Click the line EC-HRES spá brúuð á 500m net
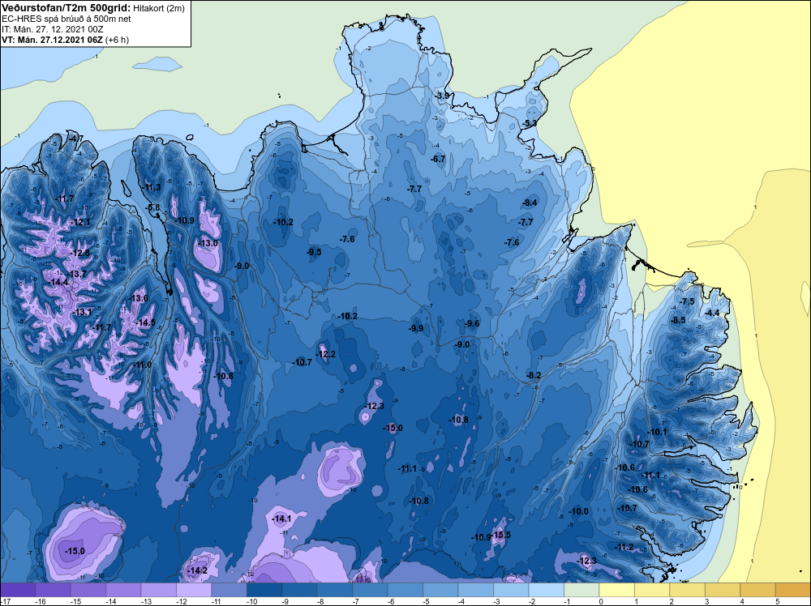 [67, 19]
